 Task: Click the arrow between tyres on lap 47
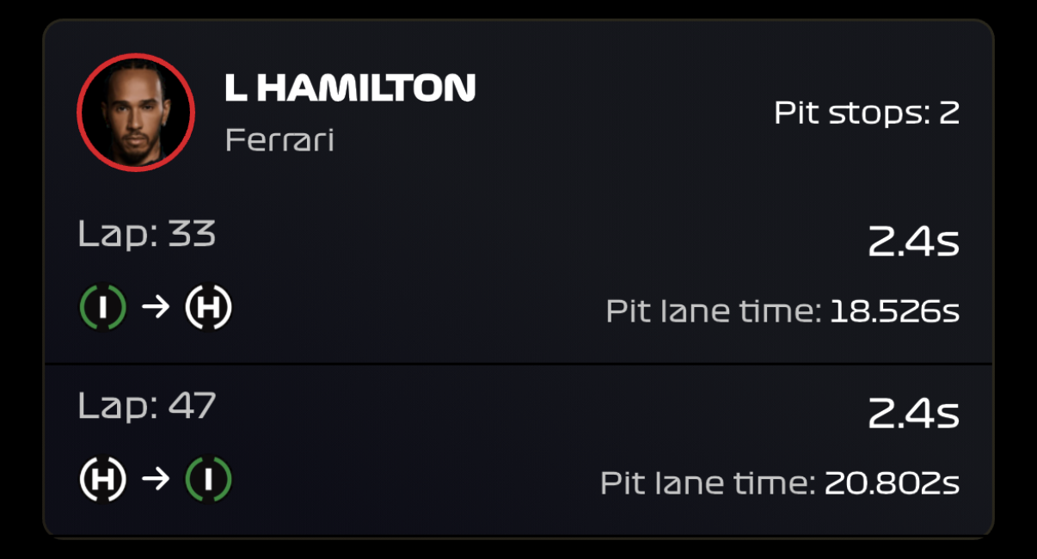click(156, 479)
